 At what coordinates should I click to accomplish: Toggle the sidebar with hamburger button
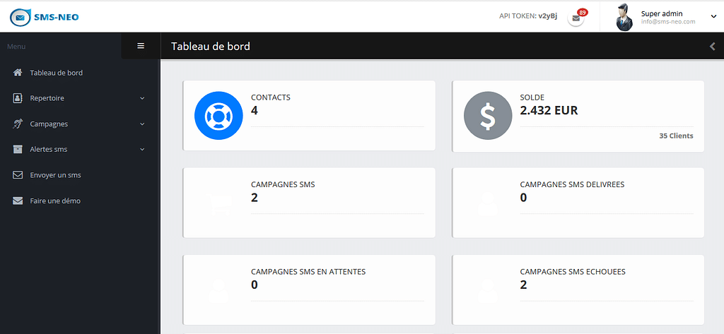pyautogui.click(x=141, y=46)
